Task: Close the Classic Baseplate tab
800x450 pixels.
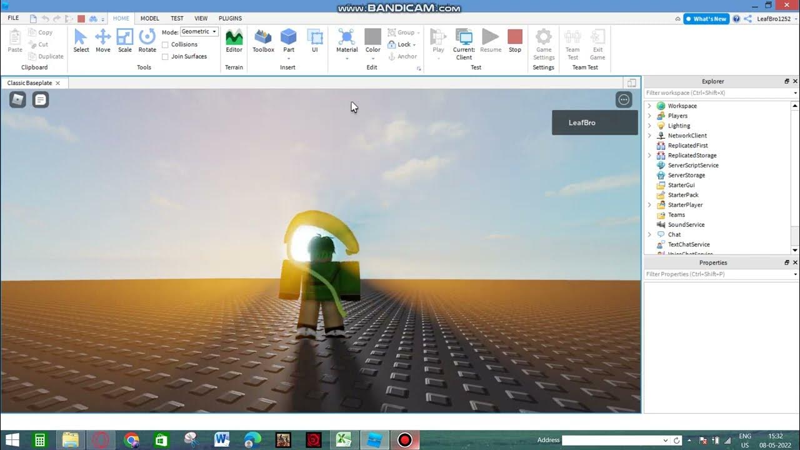Action: [x=58, y=83]
